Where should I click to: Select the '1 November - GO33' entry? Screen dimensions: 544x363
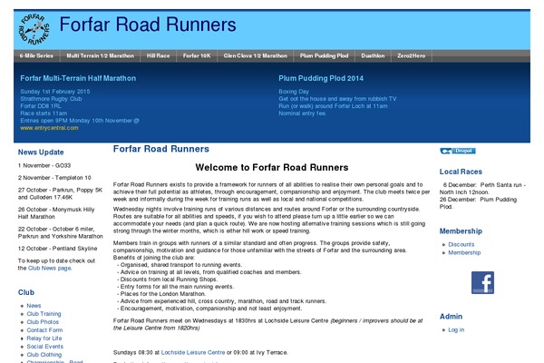click(x=44, y=166)
